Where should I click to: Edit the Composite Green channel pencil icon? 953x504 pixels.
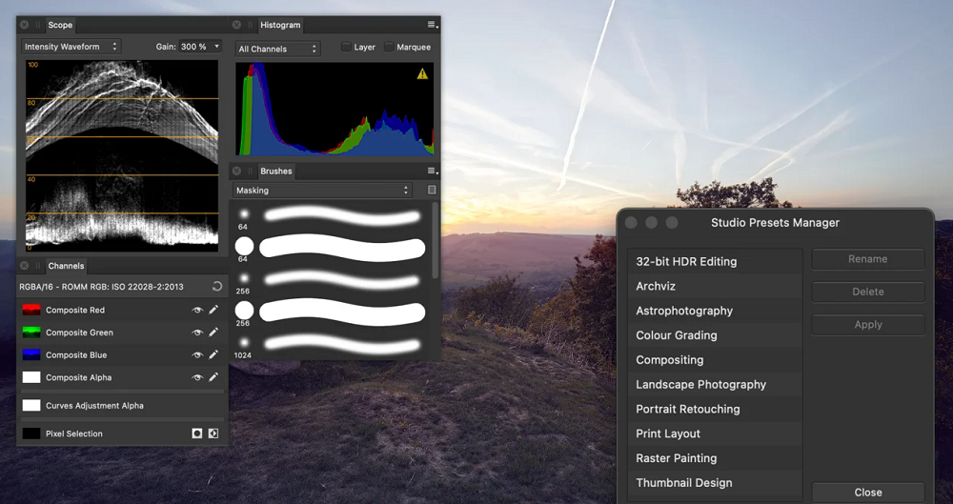(x=213, y=333)
